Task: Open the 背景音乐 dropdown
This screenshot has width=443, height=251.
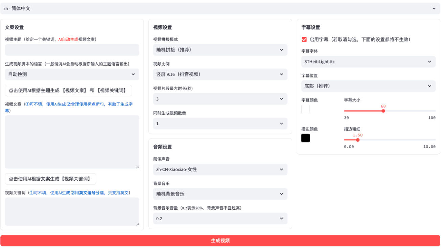Action: pos(220,194)
